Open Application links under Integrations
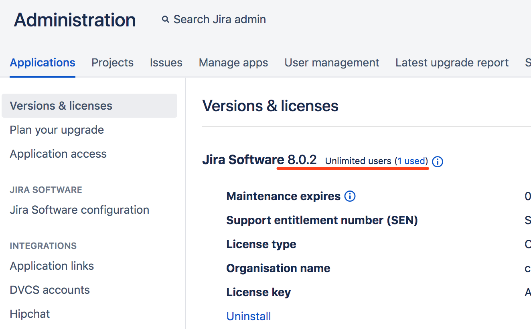 click(52, 266)
